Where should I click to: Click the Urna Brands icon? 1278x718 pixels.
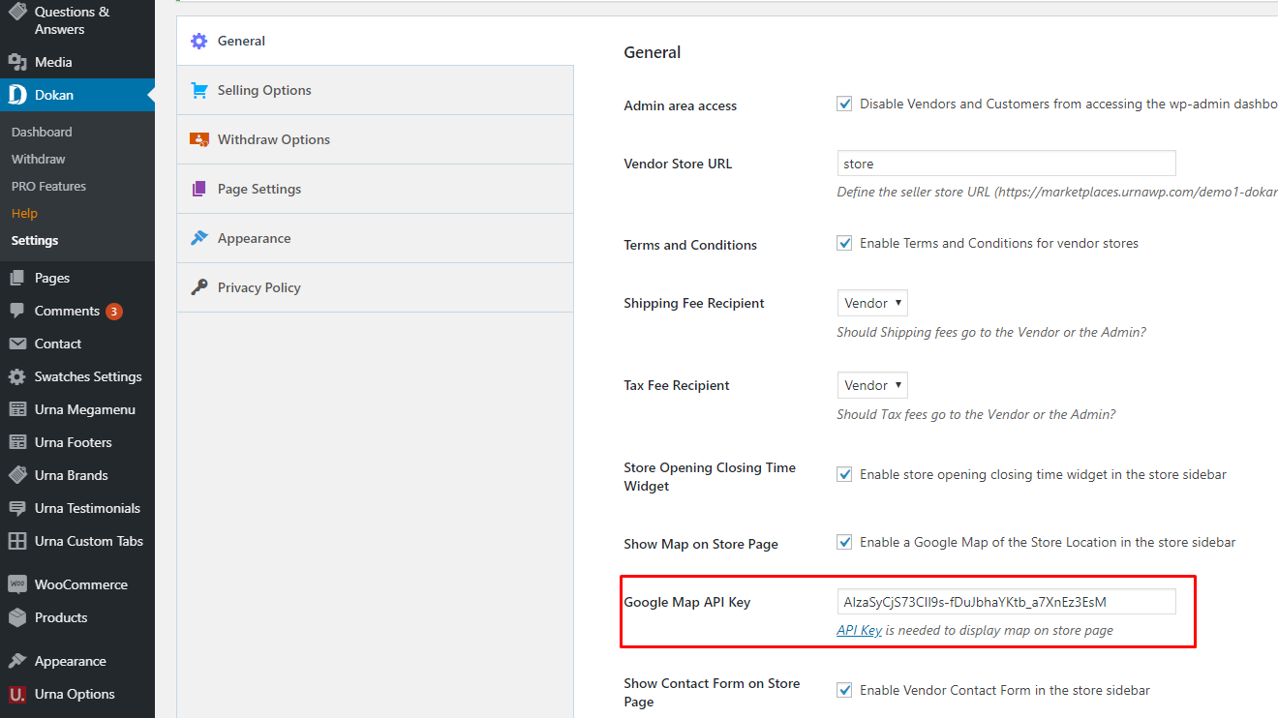pyautogui.click(x=17, y=475)
